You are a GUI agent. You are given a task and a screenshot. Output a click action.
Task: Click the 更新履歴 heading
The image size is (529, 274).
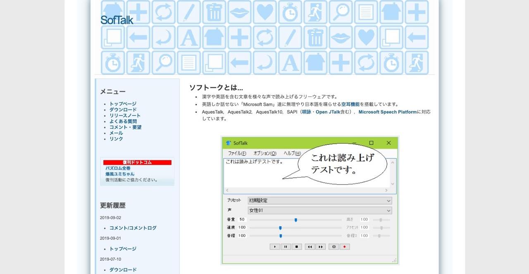pos(112,205)
